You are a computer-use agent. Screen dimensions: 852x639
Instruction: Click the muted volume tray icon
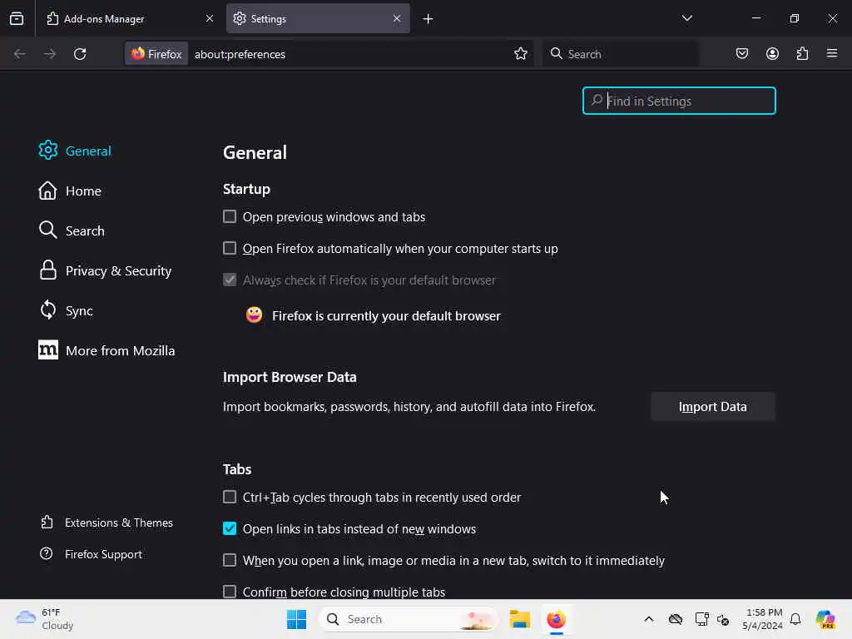click(723, 619)
